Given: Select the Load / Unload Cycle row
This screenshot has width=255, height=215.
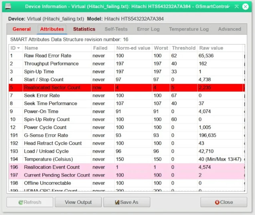Looking at the screenshot, I should tap(126, 151).
